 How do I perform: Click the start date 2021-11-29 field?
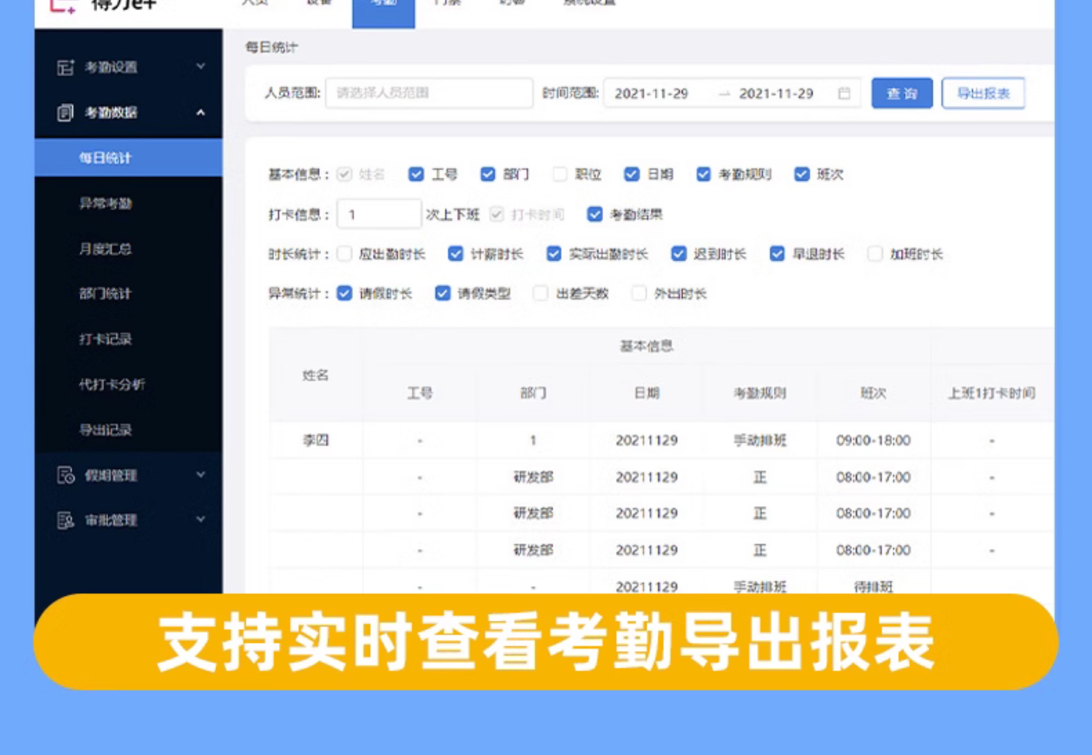pos(651,94)
